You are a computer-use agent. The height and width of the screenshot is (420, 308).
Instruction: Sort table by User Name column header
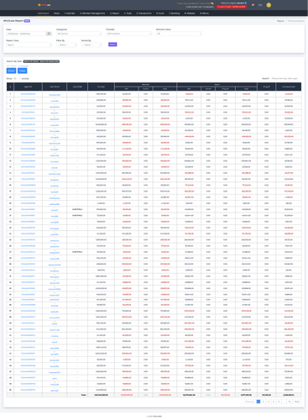coord(55,87)
